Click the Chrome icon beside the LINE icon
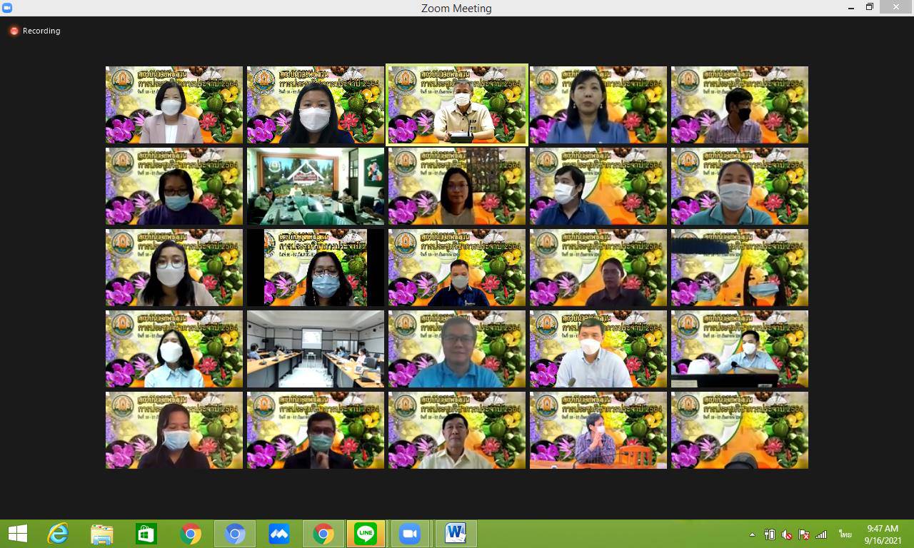914x548 pixels. (x=323, y=534)
